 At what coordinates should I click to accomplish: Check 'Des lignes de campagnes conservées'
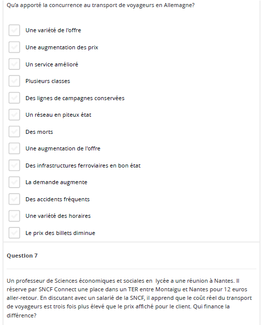tap(14, 98)
